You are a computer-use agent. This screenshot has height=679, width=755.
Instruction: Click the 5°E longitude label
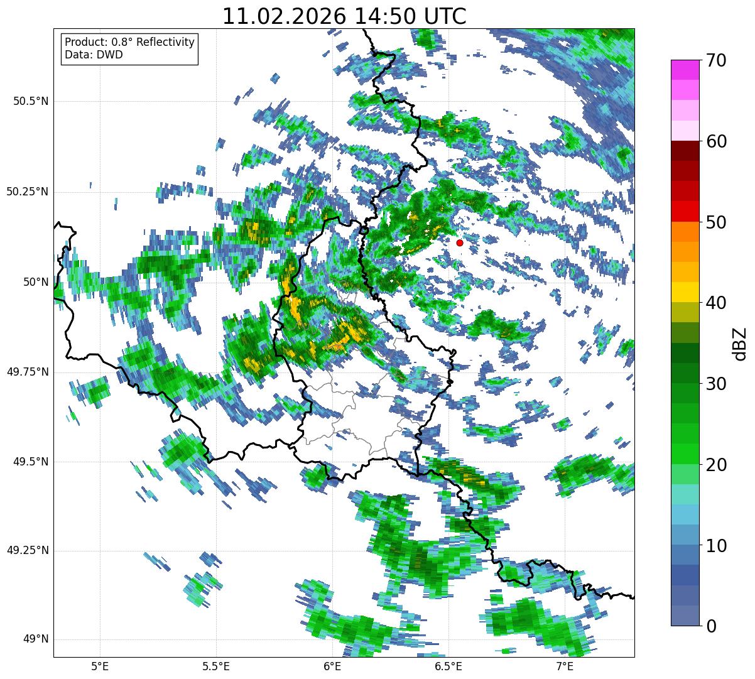[100, 666]
